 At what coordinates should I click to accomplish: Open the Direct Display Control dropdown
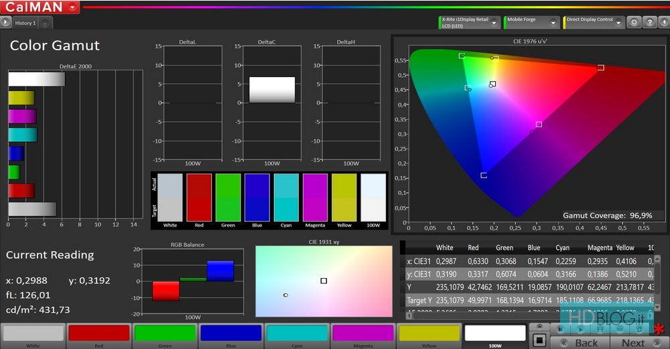[594, 23]
